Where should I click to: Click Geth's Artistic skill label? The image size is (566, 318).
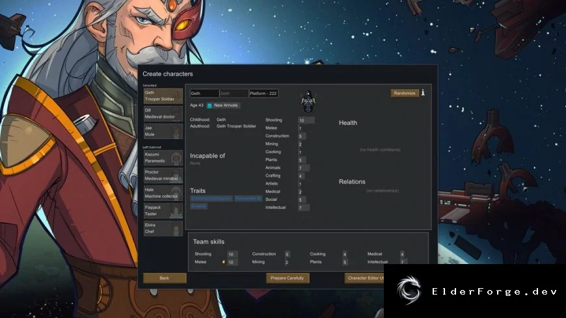(272, 183)
